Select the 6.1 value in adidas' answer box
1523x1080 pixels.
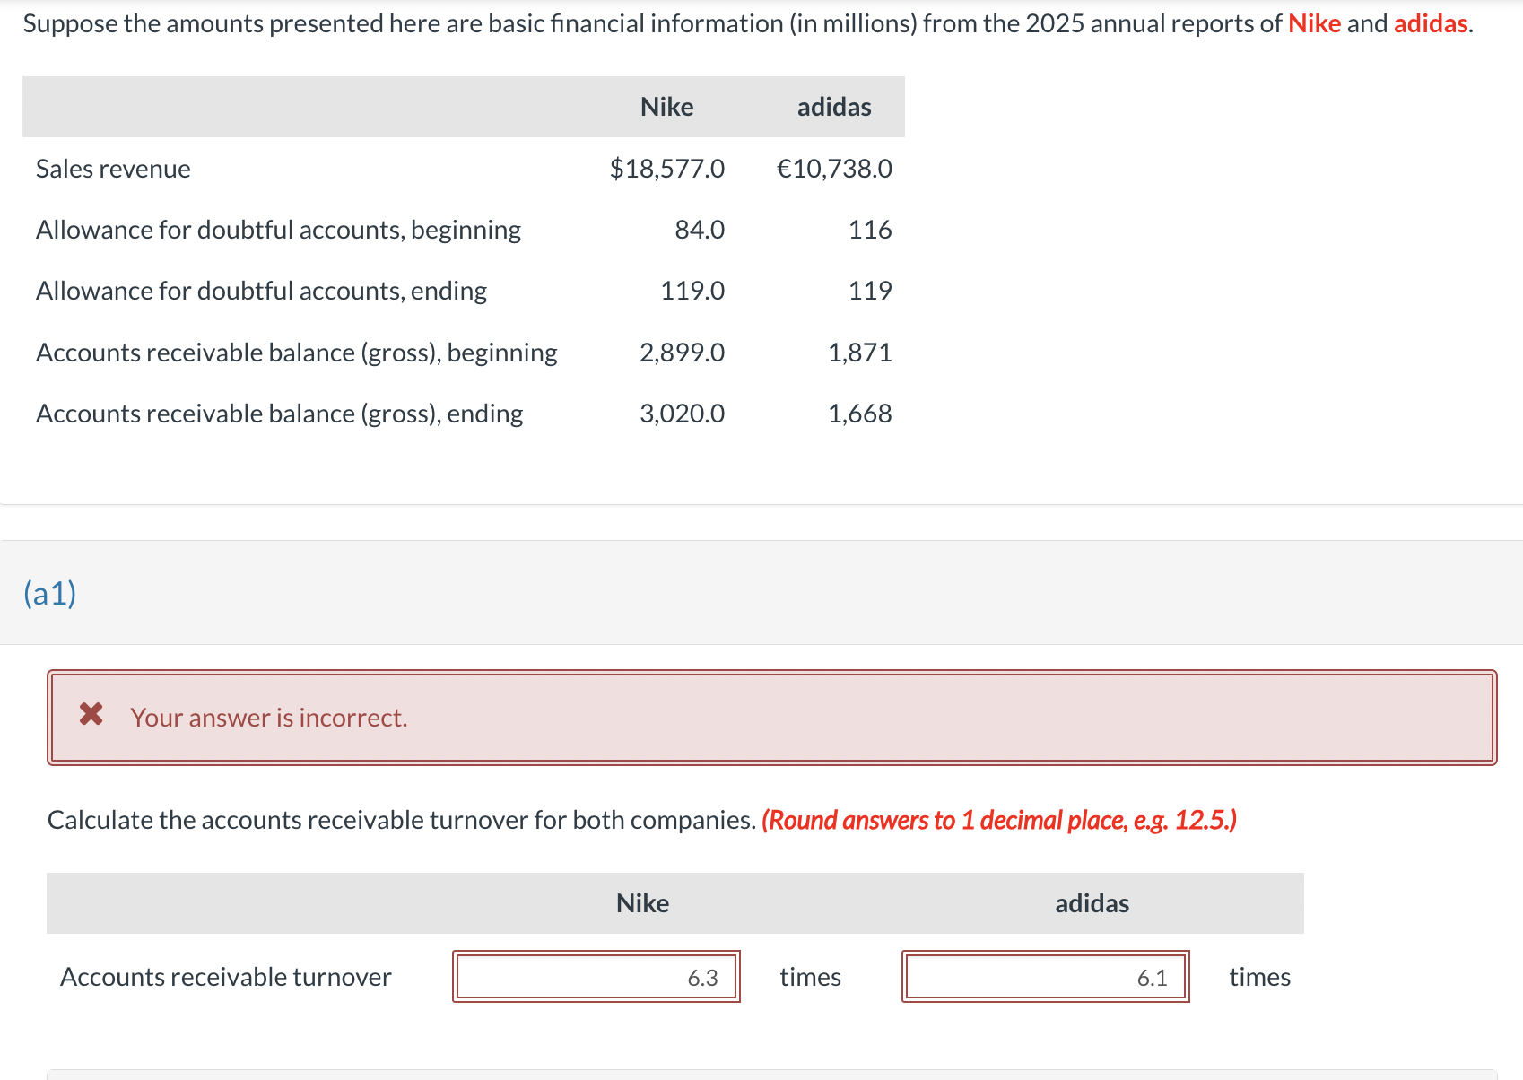click(x=1154, y=977)
